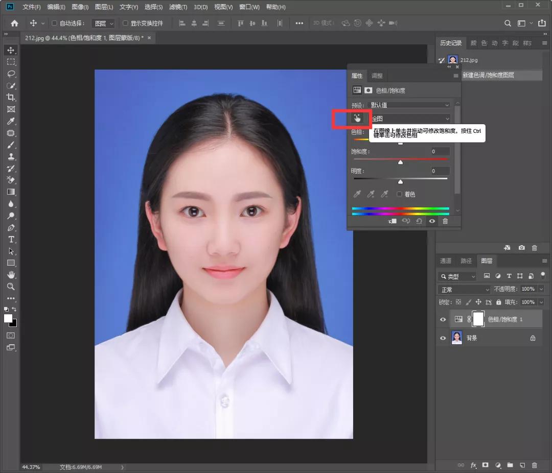Open the 滤镜(T) menu
The image size is (552, 473).
coord(178,7)
